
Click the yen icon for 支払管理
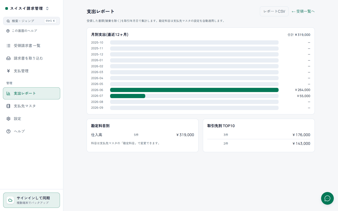point(8,71)
